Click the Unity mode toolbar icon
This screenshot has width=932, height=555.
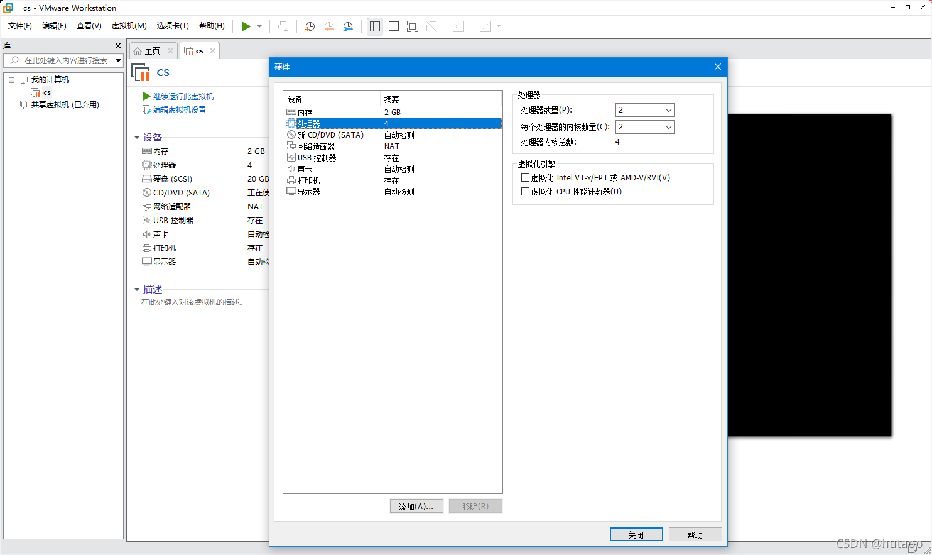[x=431, y=26]
